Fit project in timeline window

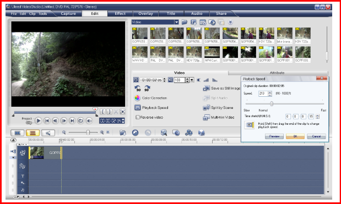(108, 132)
